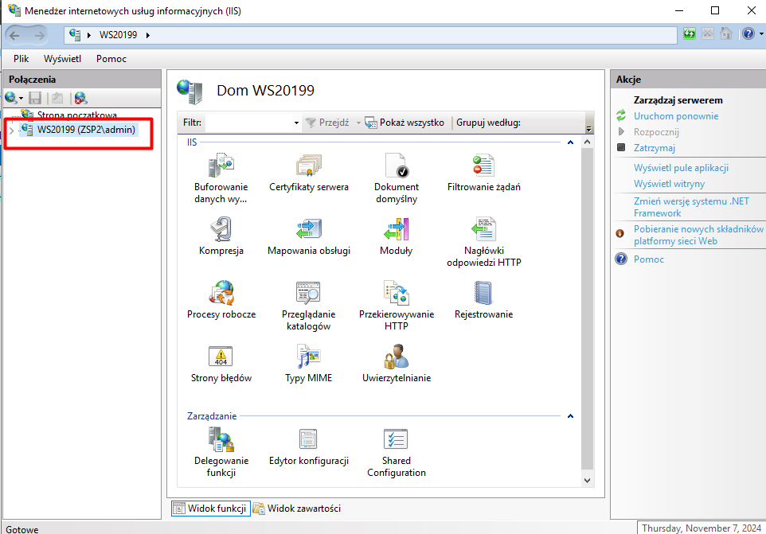Click inside the Filtr input field
Viewport: 766px width, 534px height.
pyautogui.click(x=248, y=123)
